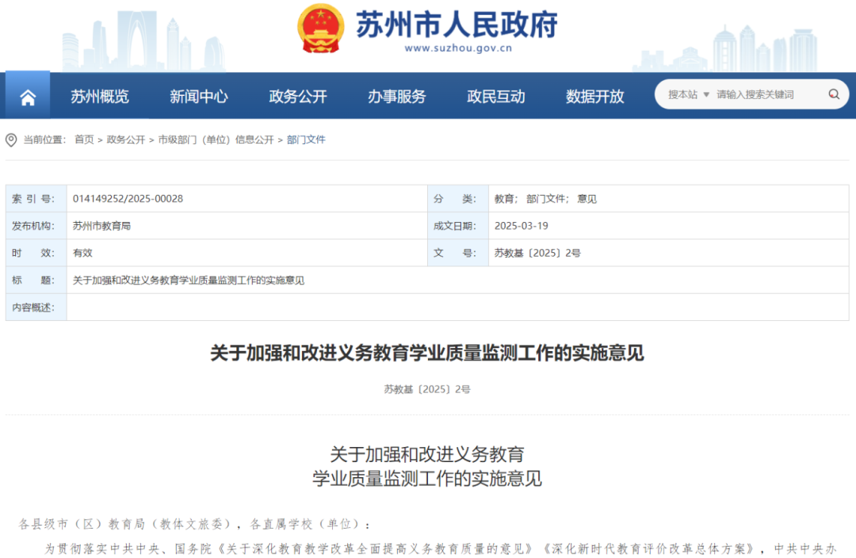
Task: Click document number 苏教基〔2025〕2号 in table
Action: 537,254
